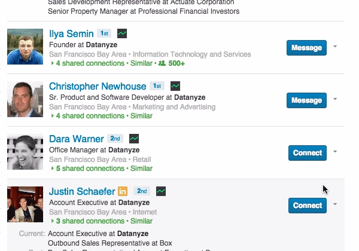The width and height of the screenshot is (359, 251).
Task: Click the 500+ connections people icon
Action: (162, 63)
